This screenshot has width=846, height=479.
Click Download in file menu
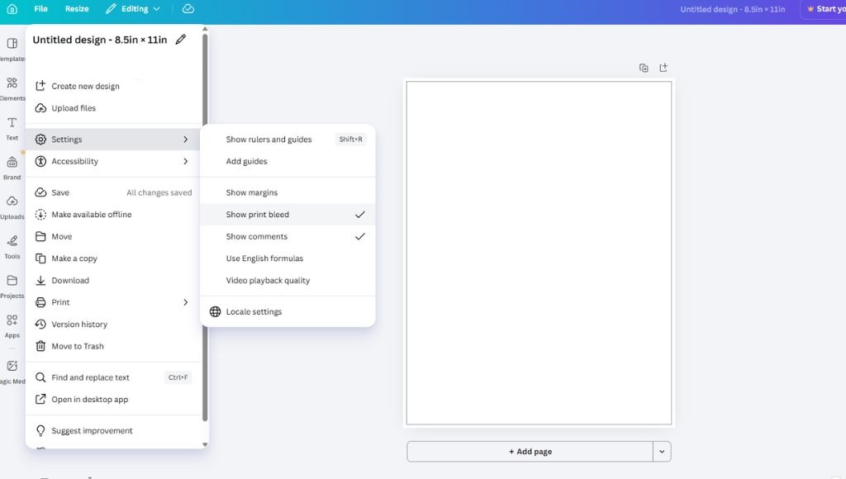tap(113, 281)
